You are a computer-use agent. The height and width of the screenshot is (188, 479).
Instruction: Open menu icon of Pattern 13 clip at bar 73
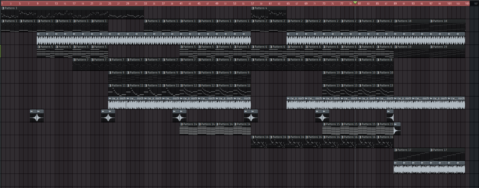coord(325,85)
